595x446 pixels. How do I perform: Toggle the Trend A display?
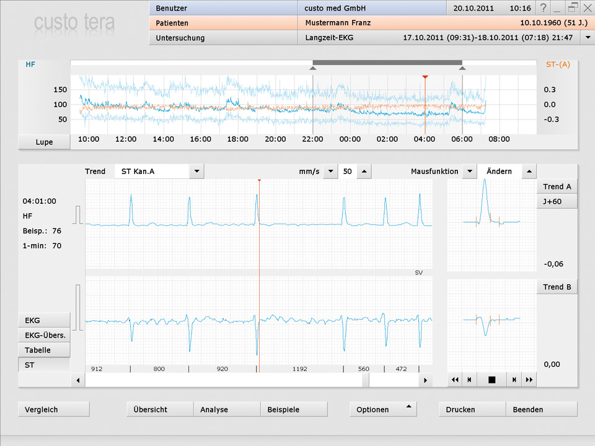[557, 186]
